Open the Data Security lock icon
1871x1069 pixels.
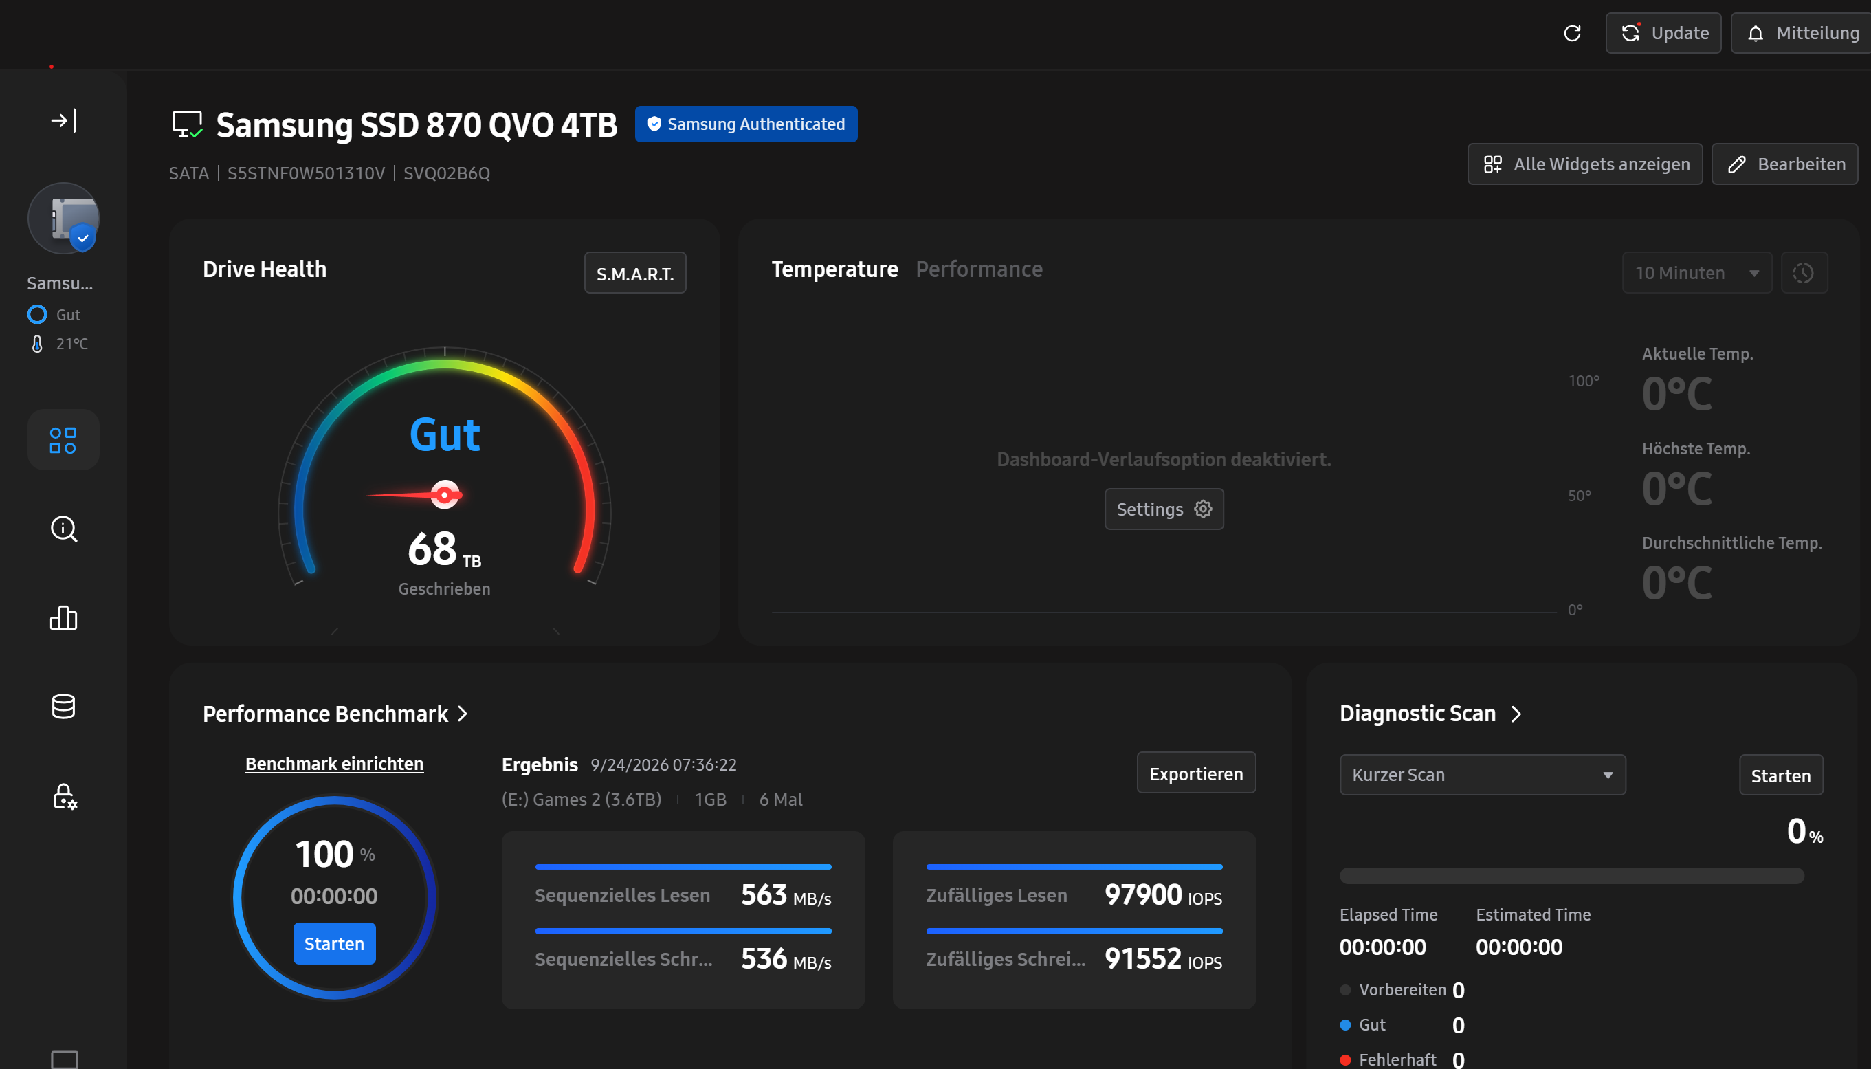coord(65,796)
